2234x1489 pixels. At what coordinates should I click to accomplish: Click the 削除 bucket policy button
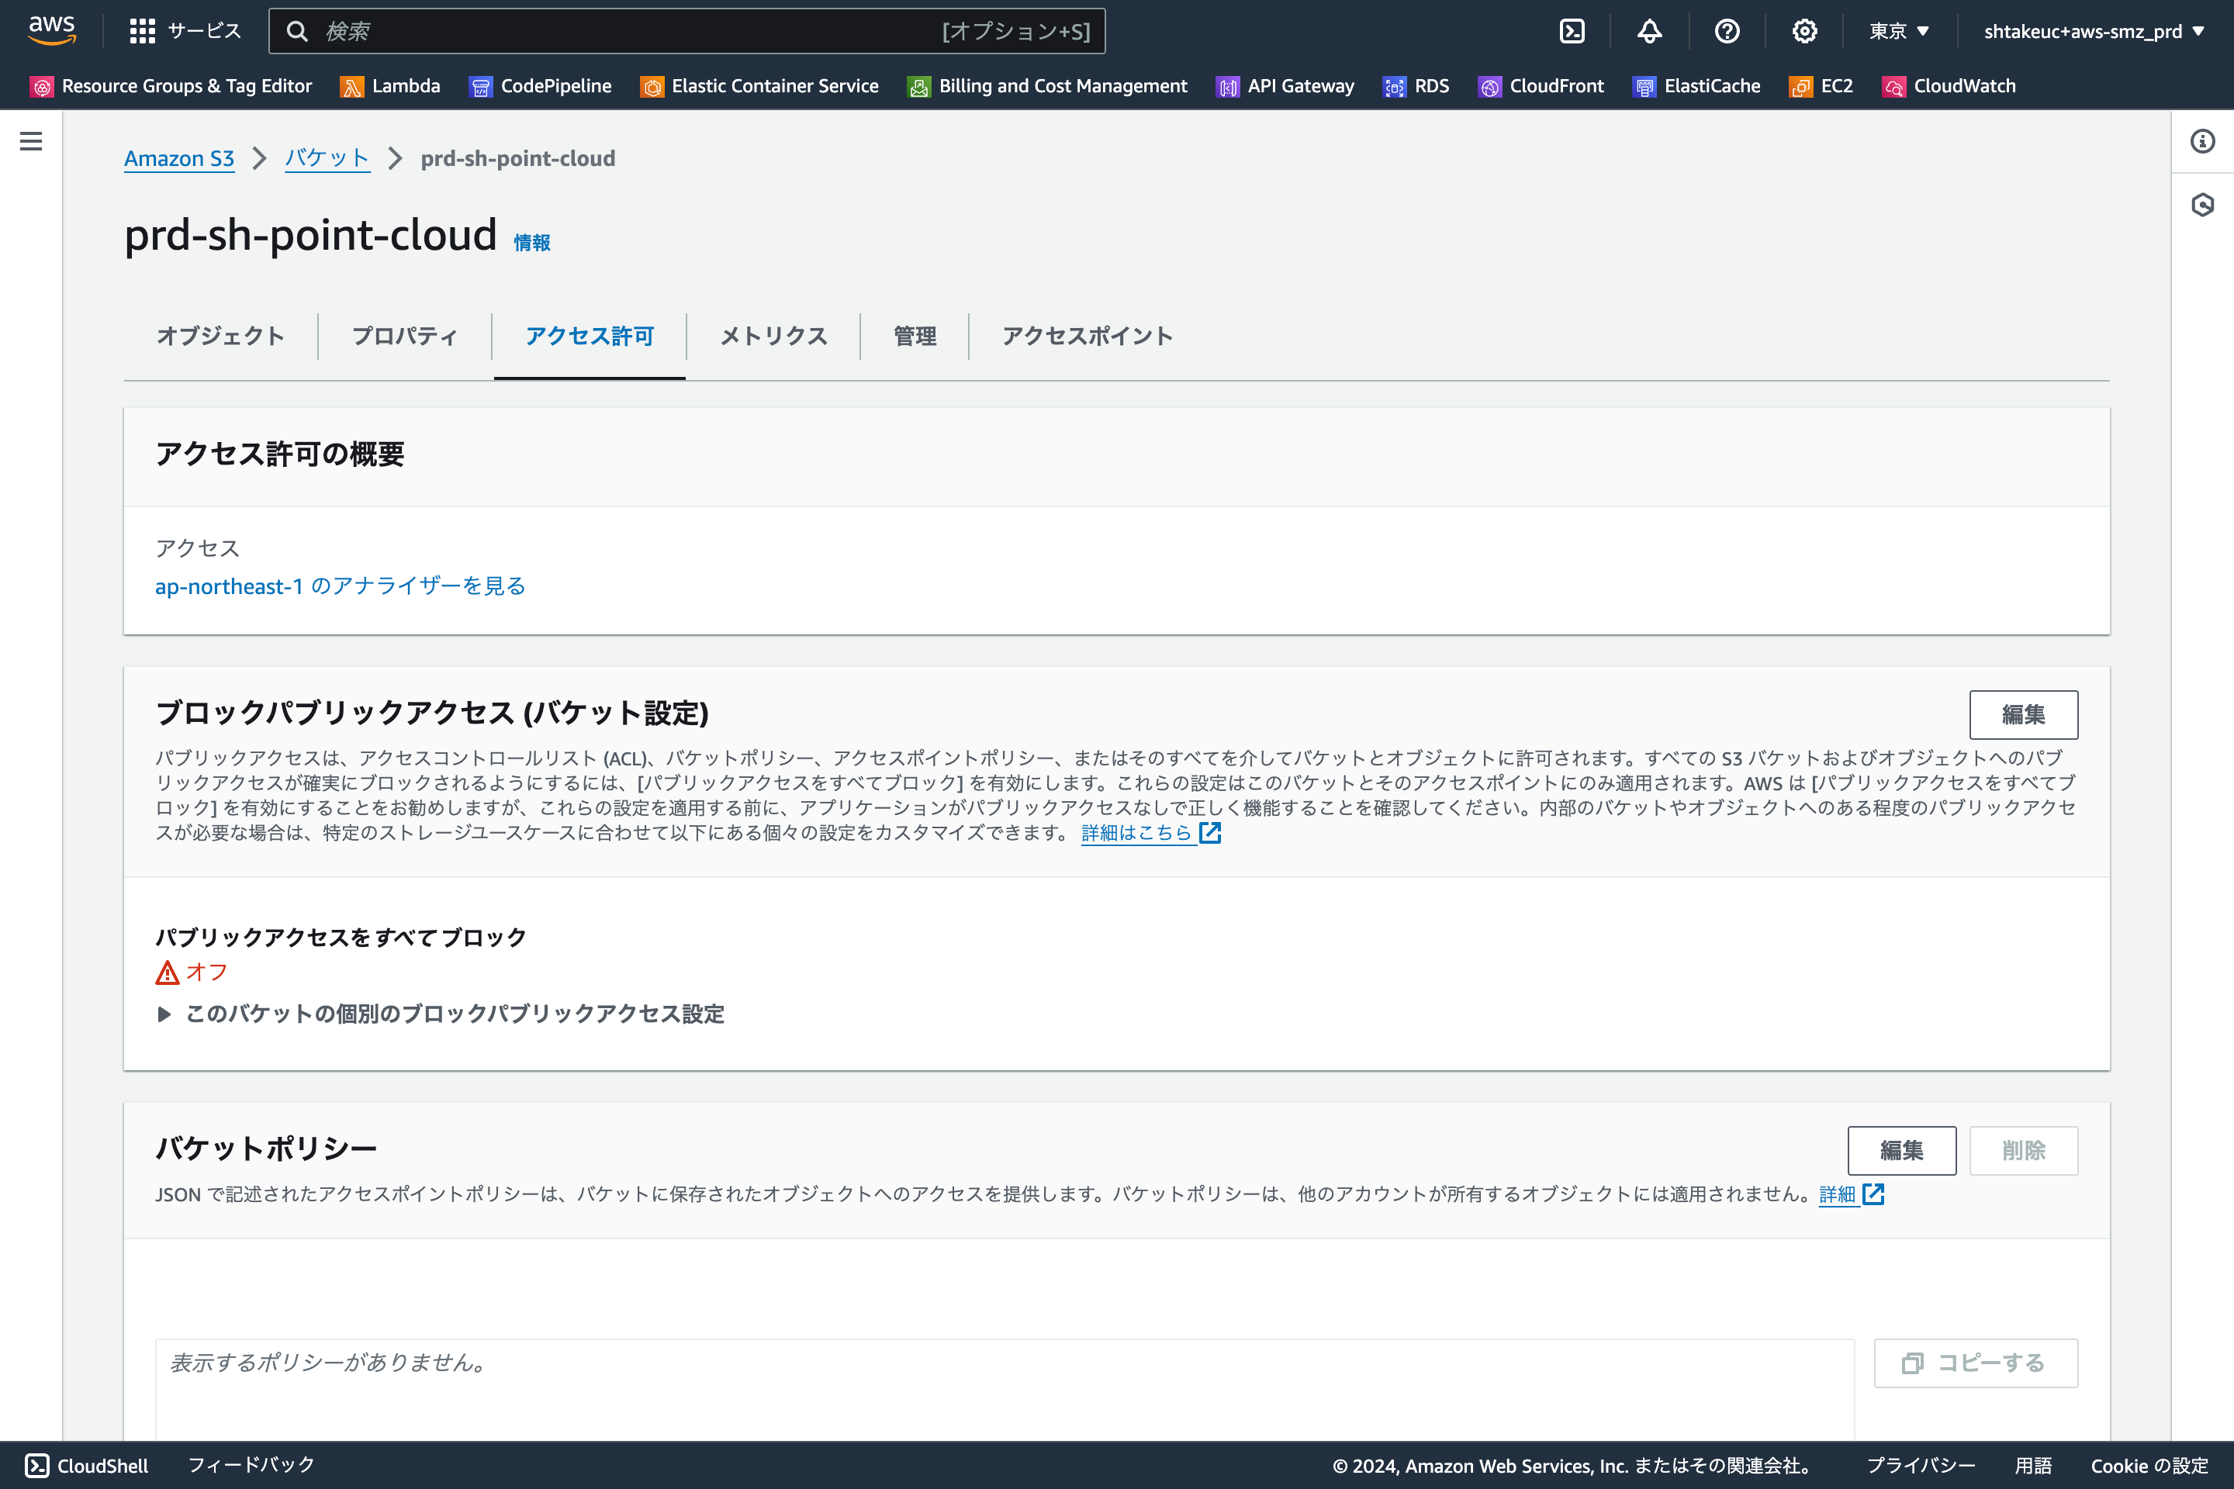pyautogui.click(x=2023, y=1151)
